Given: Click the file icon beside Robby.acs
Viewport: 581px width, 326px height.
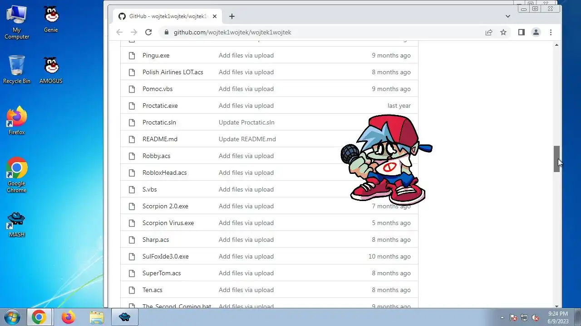Looking at the screenshot, I should click(x=132, y=156).
